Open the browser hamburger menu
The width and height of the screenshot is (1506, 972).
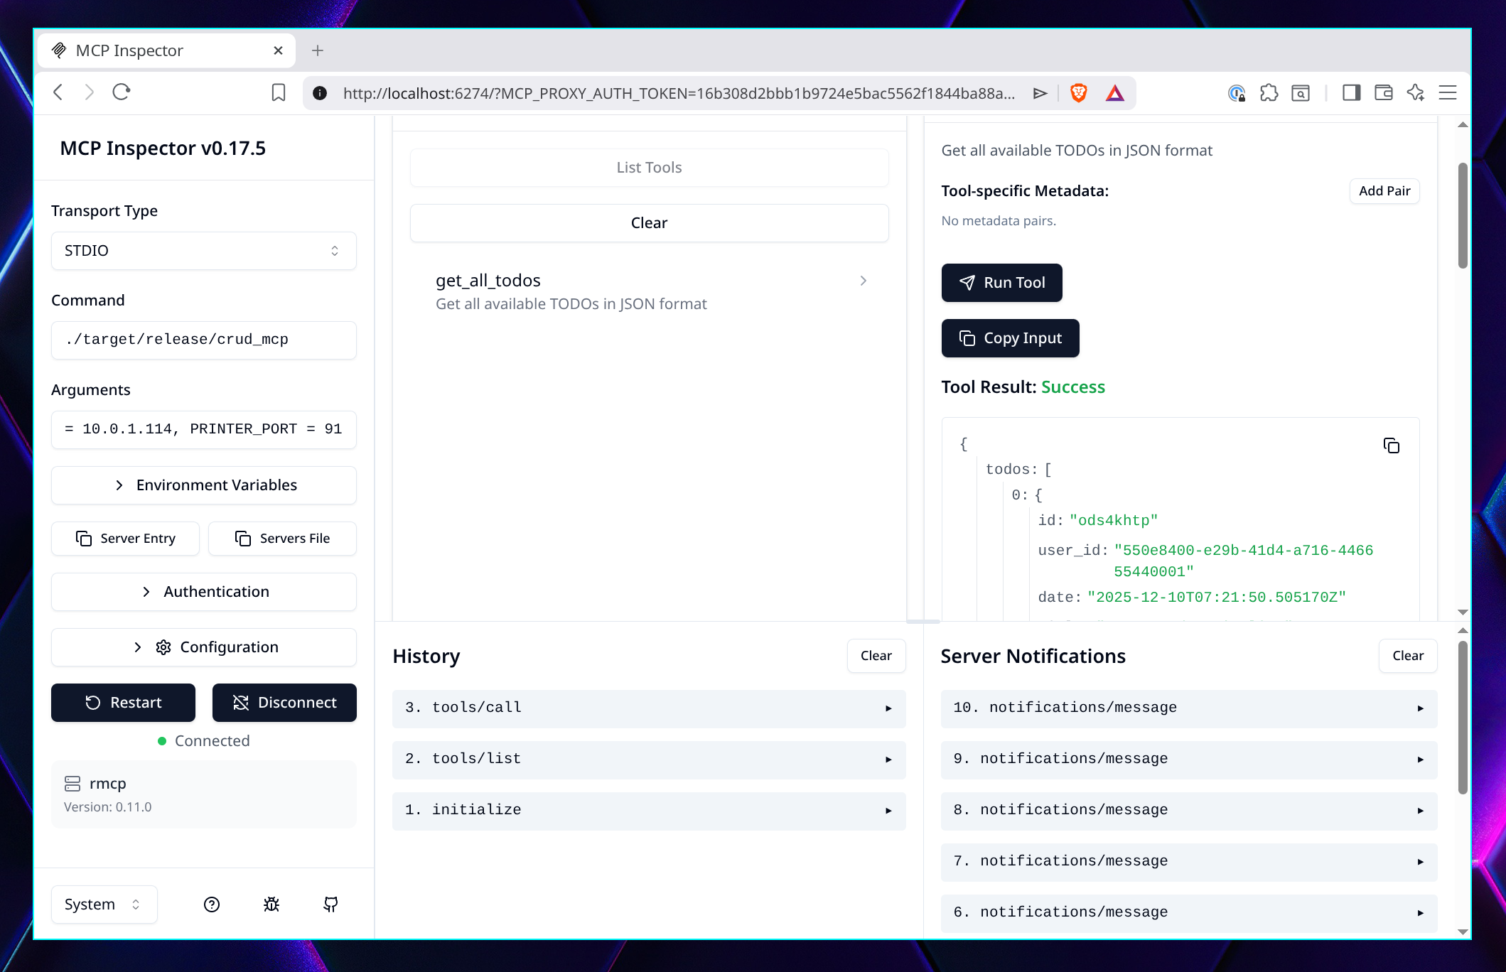click(x=1447, y=92)
